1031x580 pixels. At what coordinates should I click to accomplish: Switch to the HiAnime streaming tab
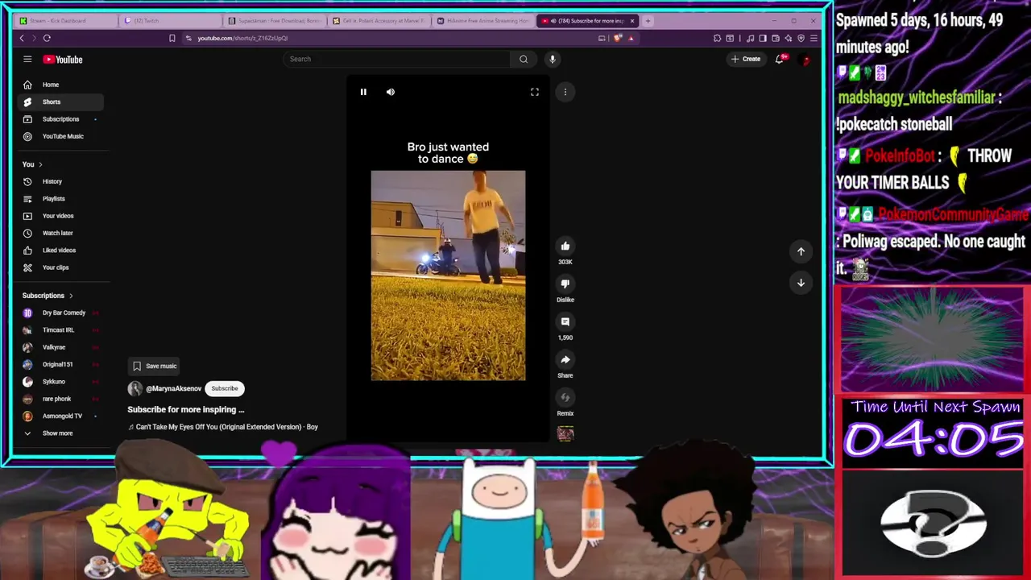click(482, 21)
